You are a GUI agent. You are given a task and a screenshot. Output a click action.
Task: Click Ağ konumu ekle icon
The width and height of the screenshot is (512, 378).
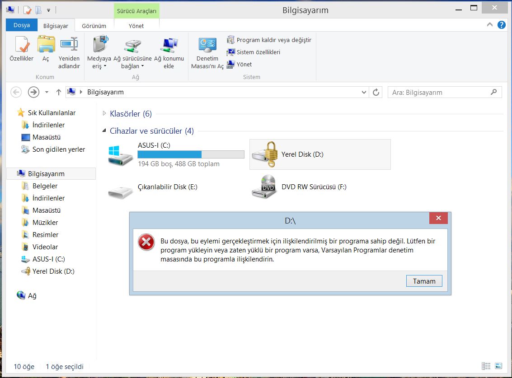[x=169, y=45]
